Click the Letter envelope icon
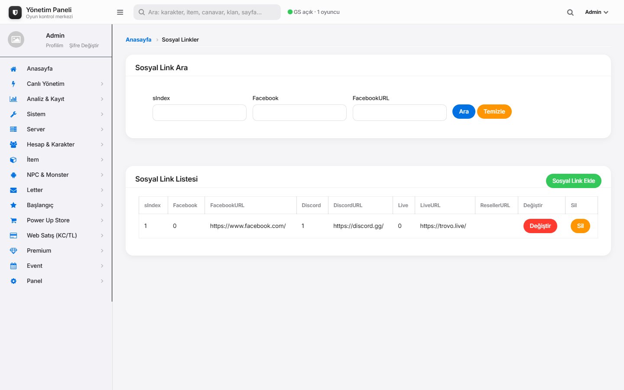 (13, 190)
